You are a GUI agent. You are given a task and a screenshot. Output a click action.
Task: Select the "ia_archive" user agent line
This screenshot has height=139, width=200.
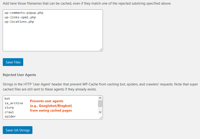(x=14, y=103)
